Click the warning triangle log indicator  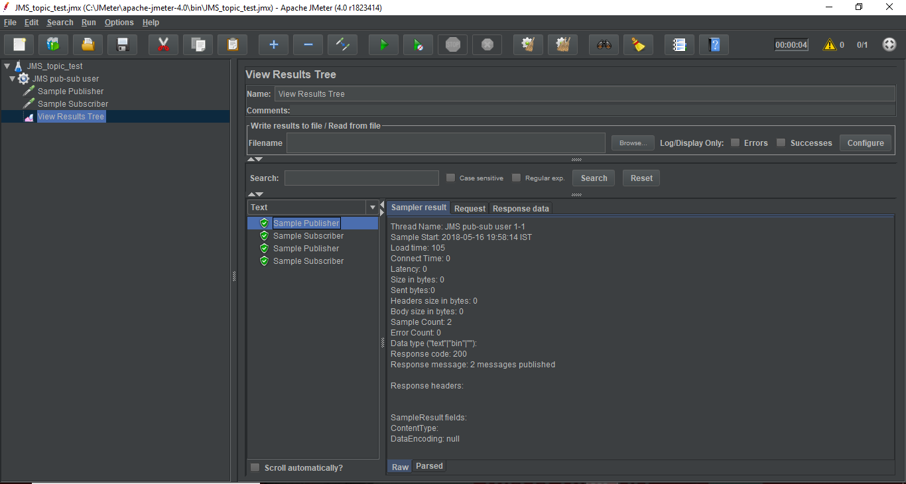(829, 45)
